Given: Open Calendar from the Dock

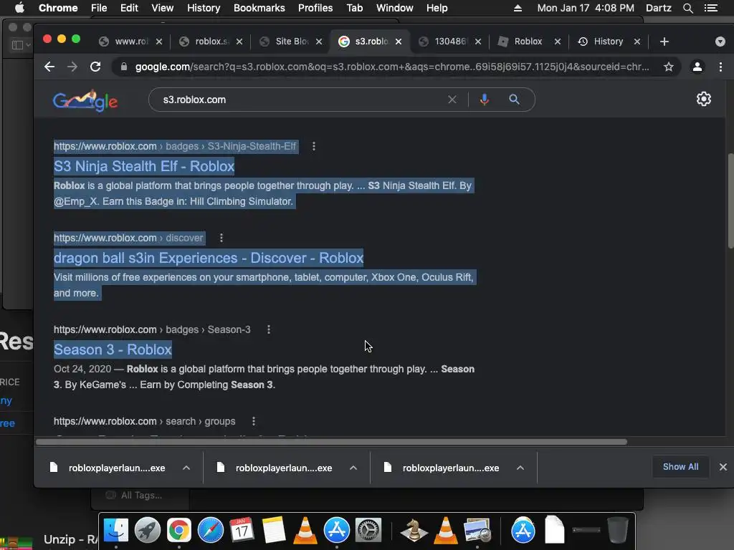Looking at the screenshot, I should pyautogui.click(x=242, y=531).
